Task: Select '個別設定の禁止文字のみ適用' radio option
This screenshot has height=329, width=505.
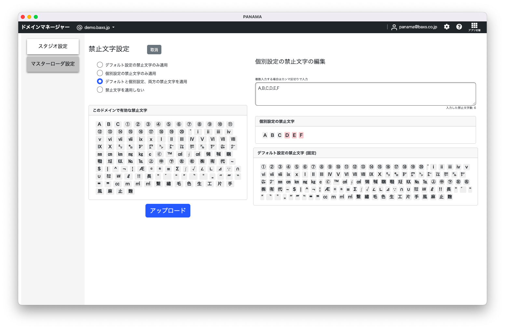Action: (100, 73)
